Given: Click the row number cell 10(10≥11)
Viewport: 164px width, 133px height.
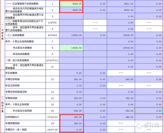Looking at the screenshot, I should coord(52,60).
